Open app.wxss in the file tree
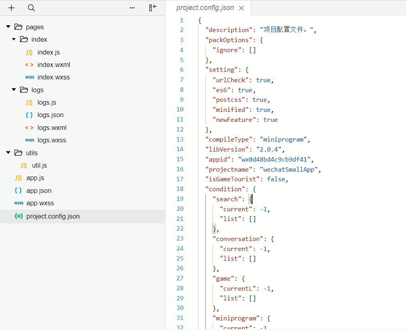This screenshot has height=330, width=406. (x=40, y=203)
